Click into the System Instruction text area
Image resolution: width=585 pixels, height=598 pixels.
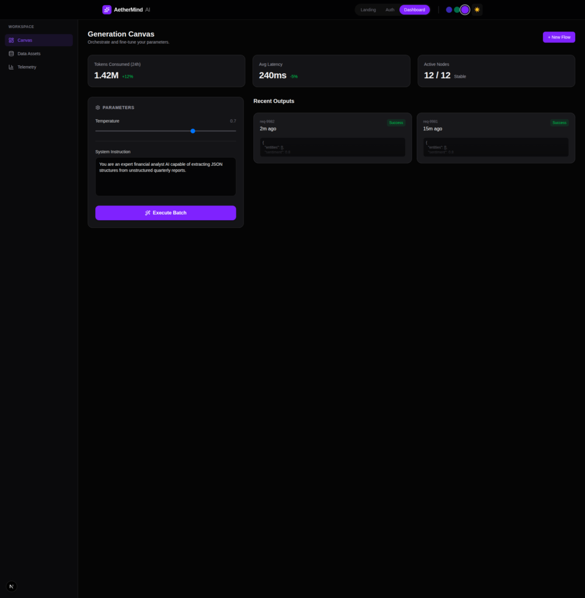tap(165, 176)
